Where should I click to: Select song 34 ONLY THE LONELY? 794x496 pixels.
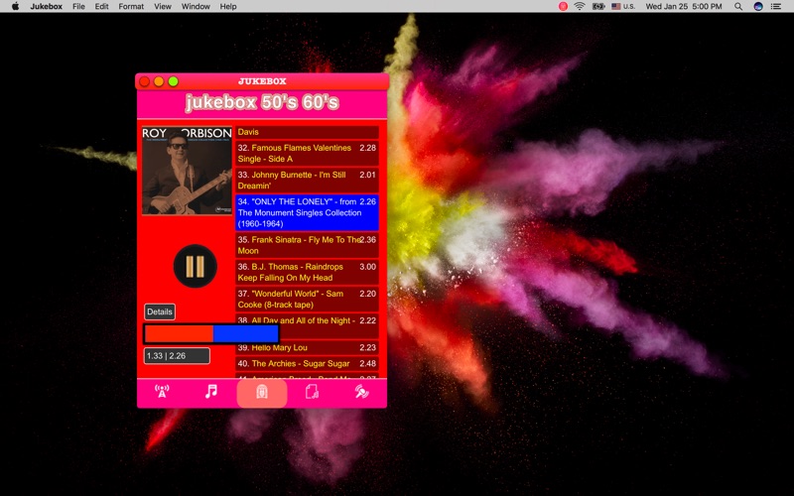tap(307, 212)
